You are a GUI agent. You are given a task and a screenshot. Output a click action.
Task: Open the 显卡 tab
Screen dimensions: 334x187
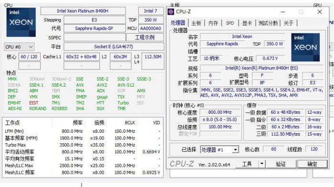247,23
